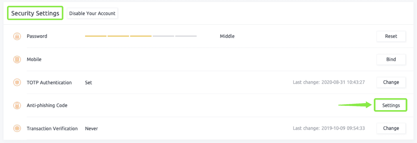
Task: Click the Transaction Verification circle icon
Action: [x=17, y=128]
